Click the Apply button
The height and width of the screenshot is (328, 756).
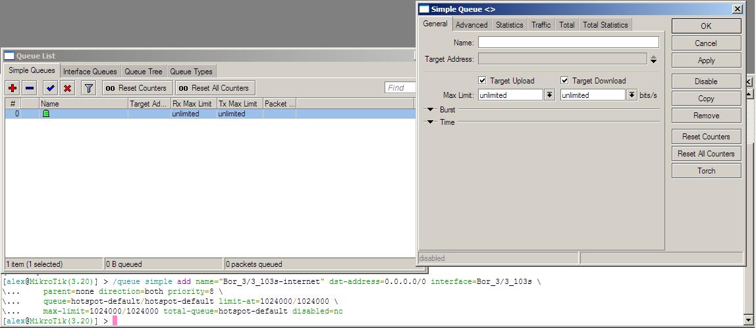(707, 60)
